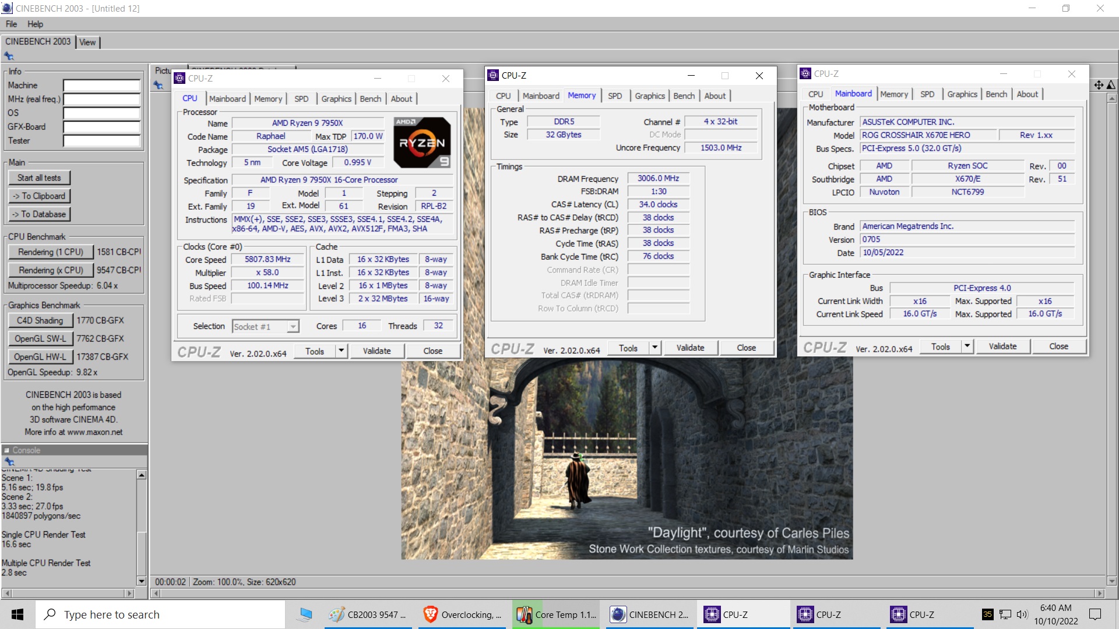Click the GFX-Board input field

pos(102,126)
